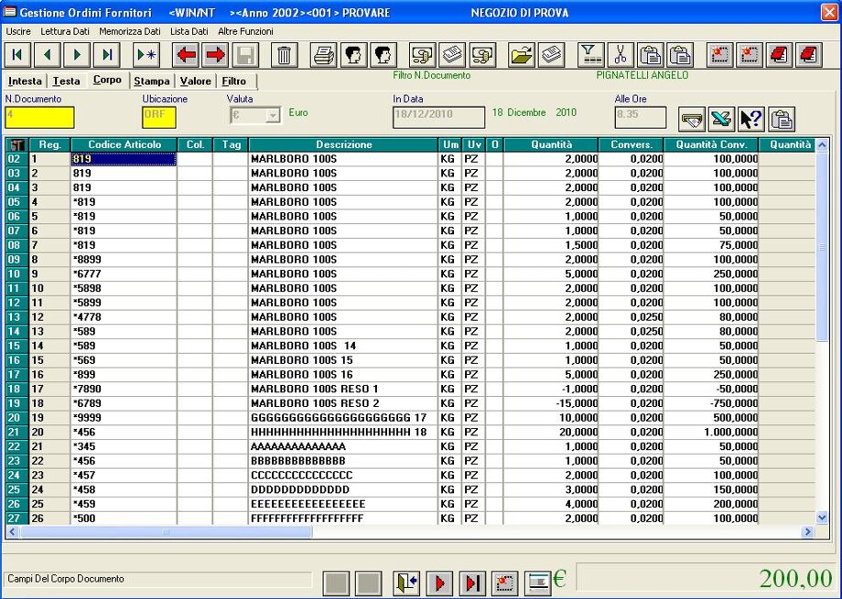
Task: Click the red left arrow button
Action: [x=187, y=55]
